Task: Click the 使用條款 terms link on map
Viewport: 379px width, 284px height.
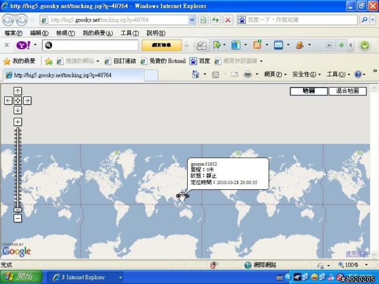Action: (357, 254)
